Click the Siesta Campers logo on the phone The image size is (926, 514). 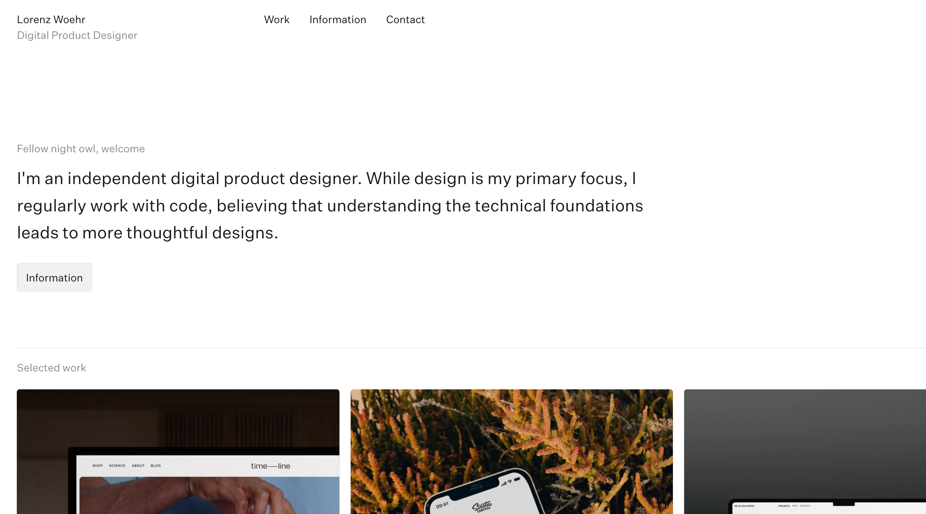[481, 506]
